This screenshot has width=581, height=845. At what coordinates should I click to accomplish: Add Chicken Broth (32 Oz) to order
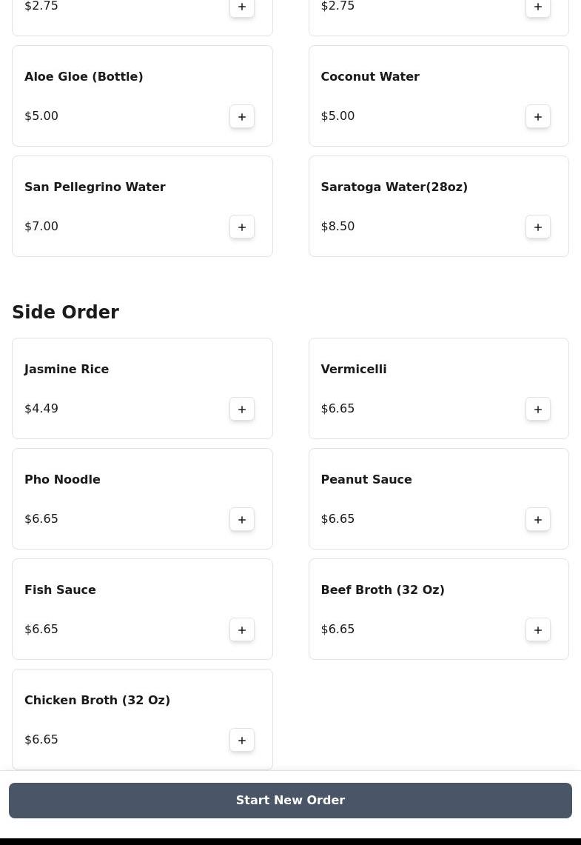click(242, 740)
